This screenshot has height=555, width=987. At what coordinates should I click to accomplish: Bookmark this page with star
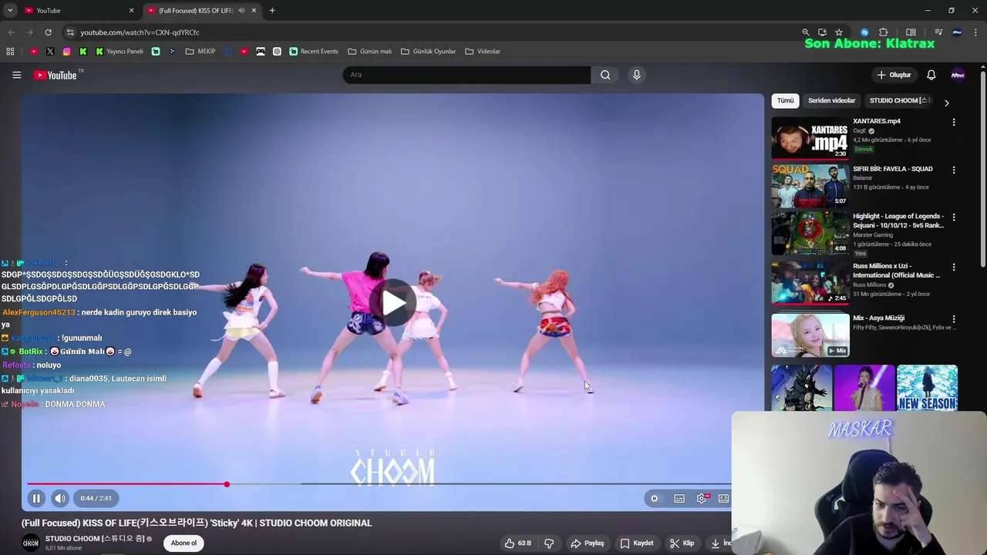(839, 32)
